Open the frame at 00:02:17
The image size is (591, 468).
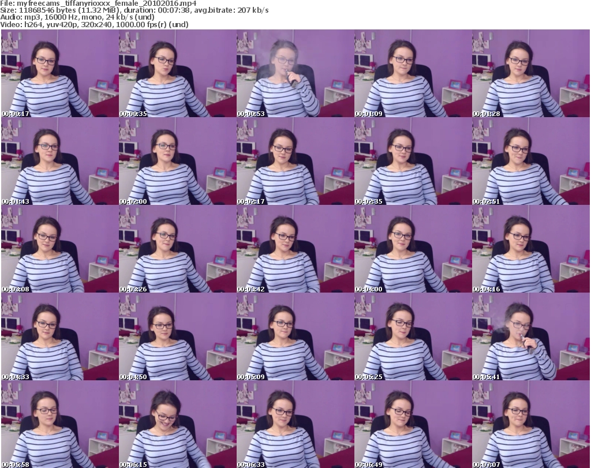click(x=295, y=161)
